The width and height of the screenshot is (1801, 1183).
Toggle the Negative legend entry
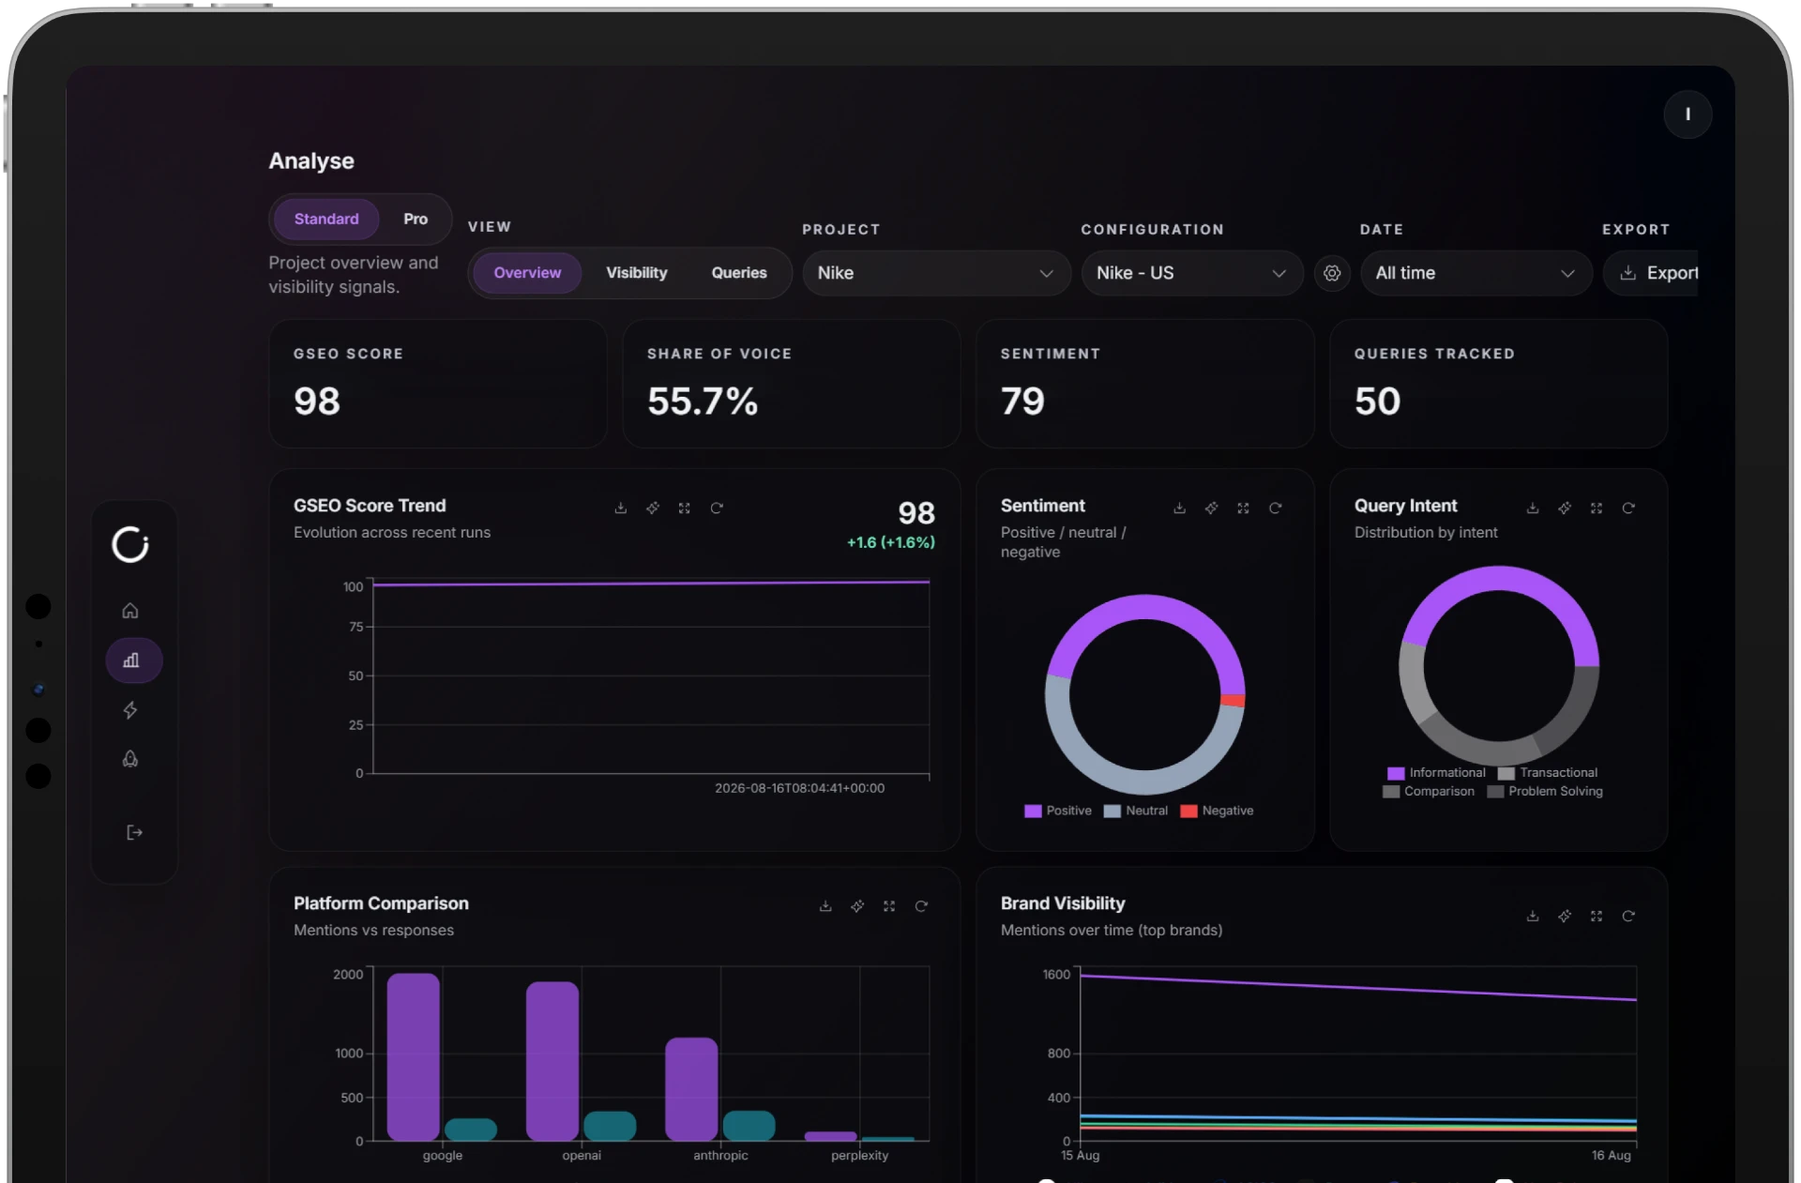(x=1217, y=811)
